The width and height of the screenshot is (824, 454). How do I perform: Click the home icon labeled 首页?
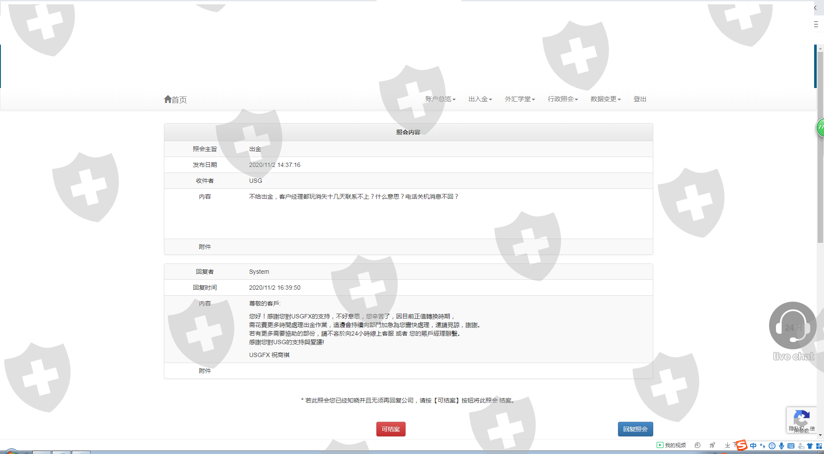click(x=175, y=100)
